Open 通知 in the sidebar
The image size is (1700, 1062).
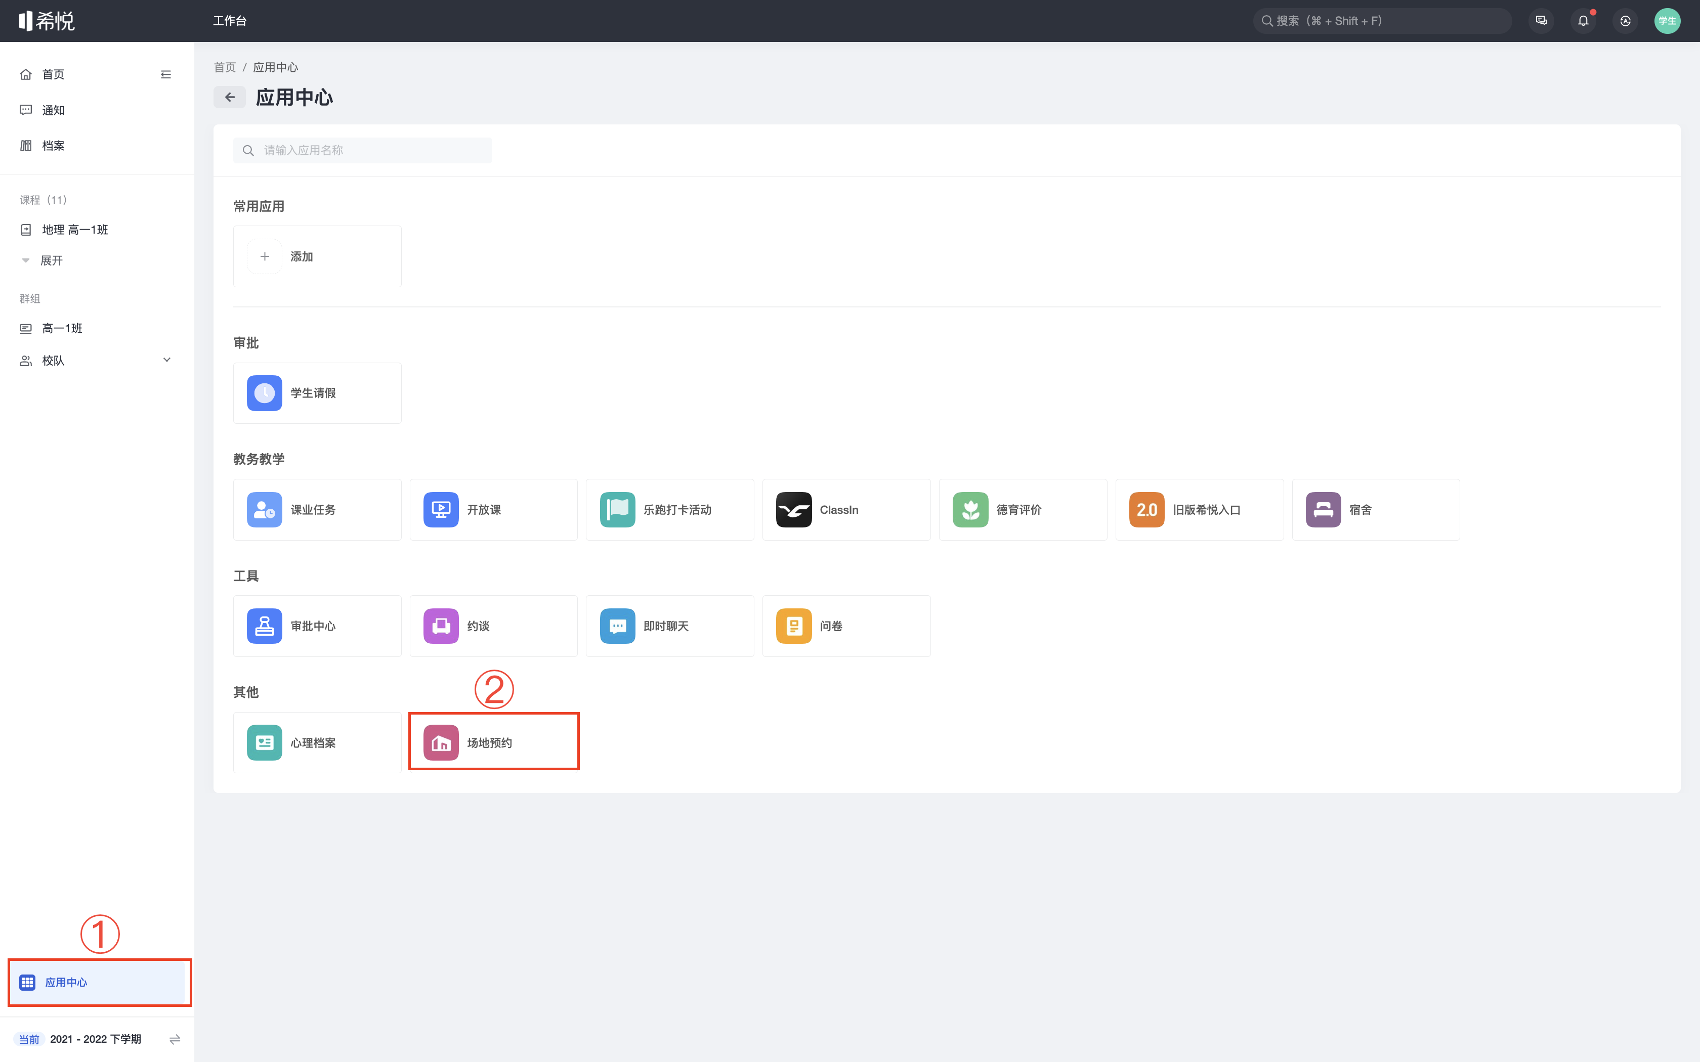point(54,110)
